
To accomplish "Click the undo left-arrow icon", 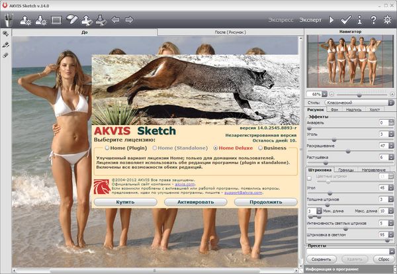I will click(115, 20).
